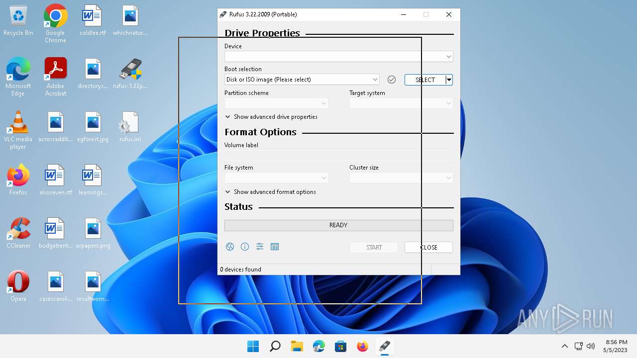The image size is (637, 358).
Task: Select the learnings... Word document icon
Action: (x=93, y=180)
